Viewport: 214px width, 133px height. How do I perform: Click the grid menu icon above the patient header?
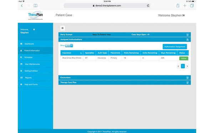[x=62, y=28]
